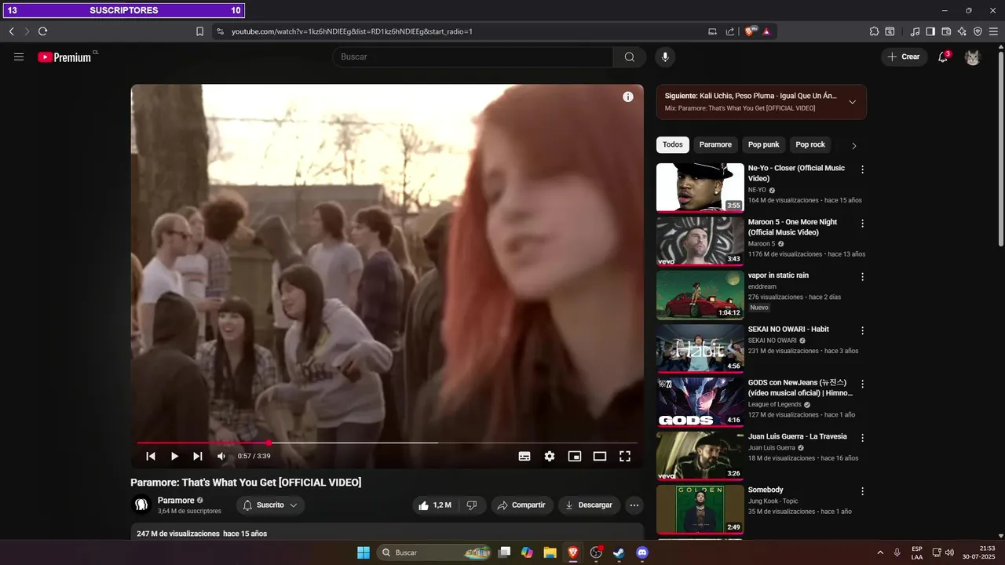This screenshot has height=565, width=1005.
Task: Open Brave playlist music note icon
Action: pos(915,31)
